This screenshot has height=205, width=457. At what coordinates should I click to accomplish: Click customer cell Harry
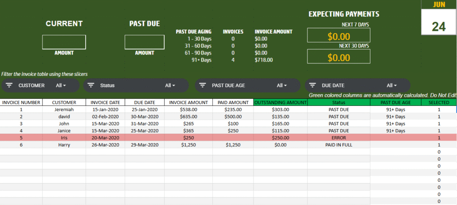pos(64,145)
